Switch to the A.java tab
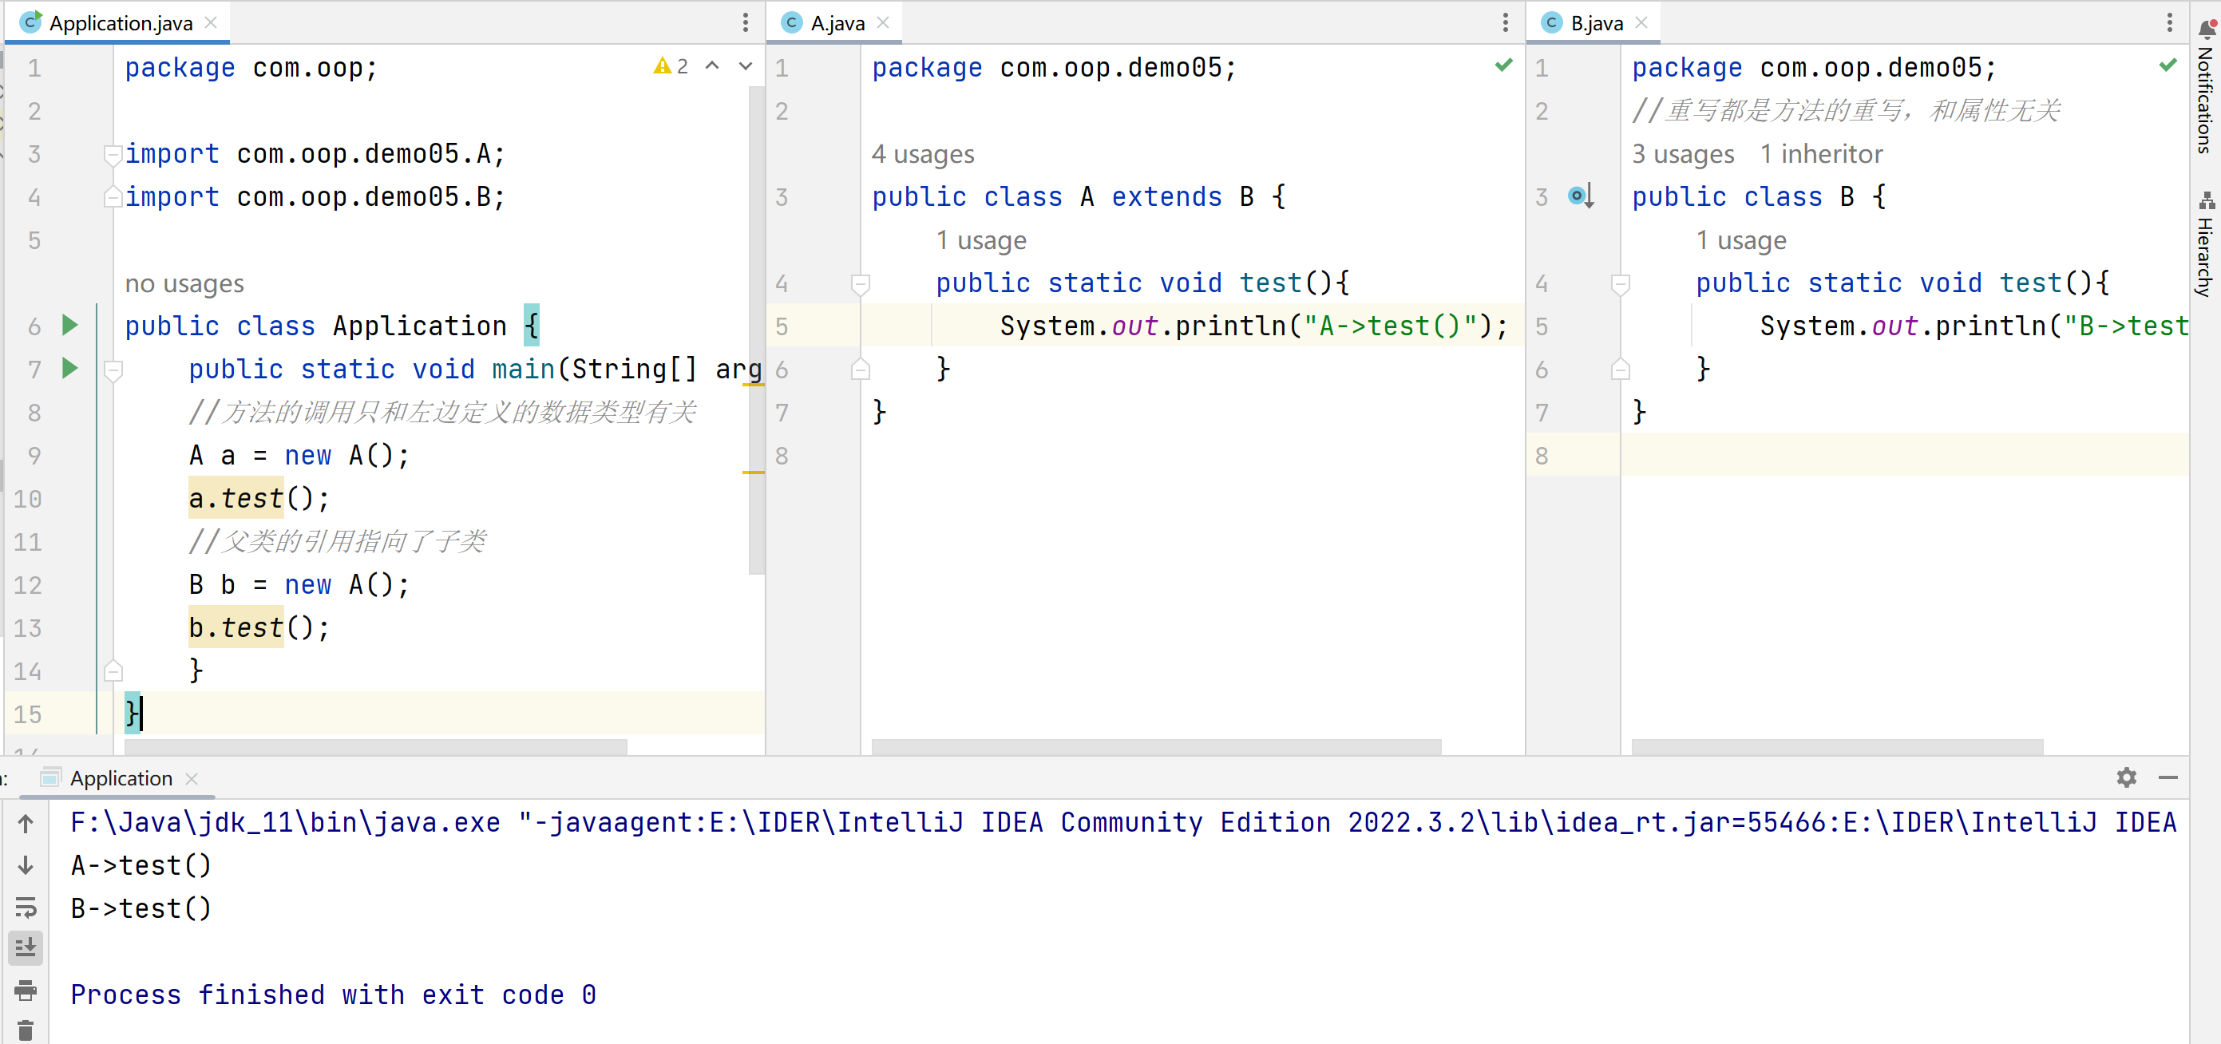This screenshot has height=1044, width=2221. 837,23
